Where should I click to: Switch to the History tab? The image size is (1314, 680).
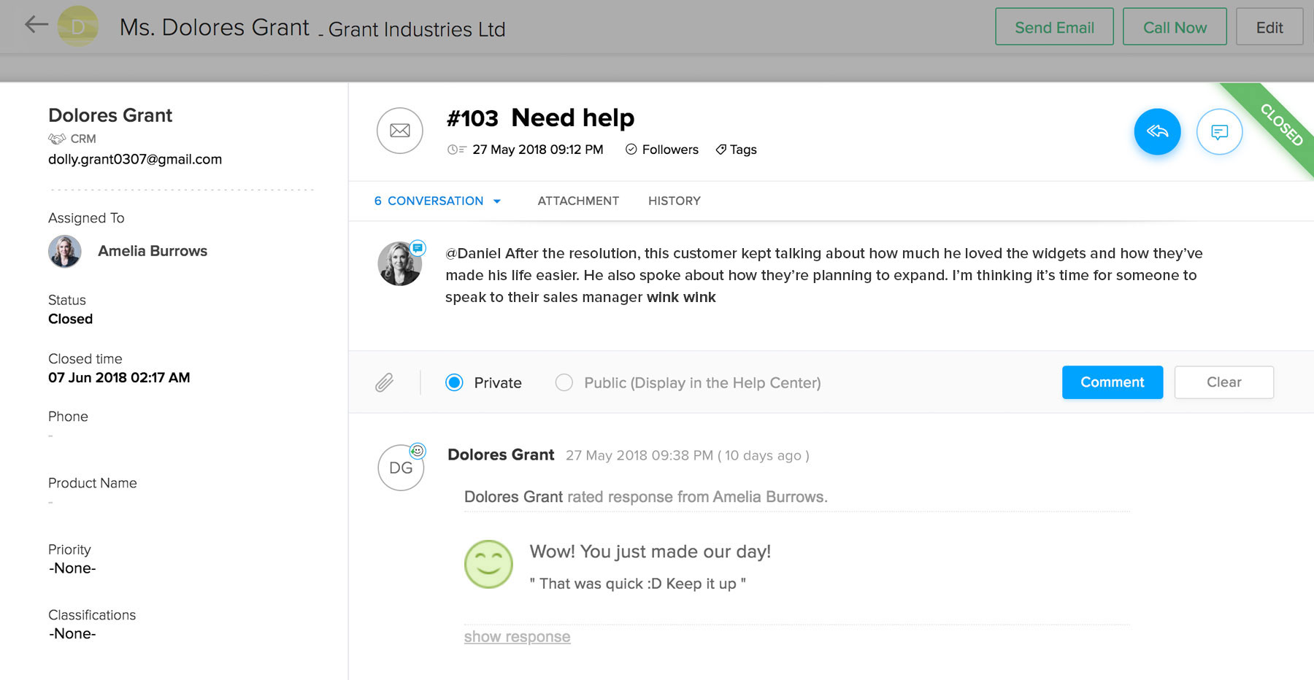coord(675,201)
